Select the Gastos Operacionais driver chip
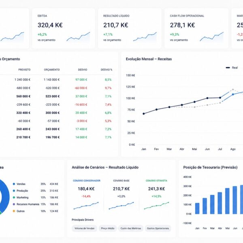 coord(158,228)
